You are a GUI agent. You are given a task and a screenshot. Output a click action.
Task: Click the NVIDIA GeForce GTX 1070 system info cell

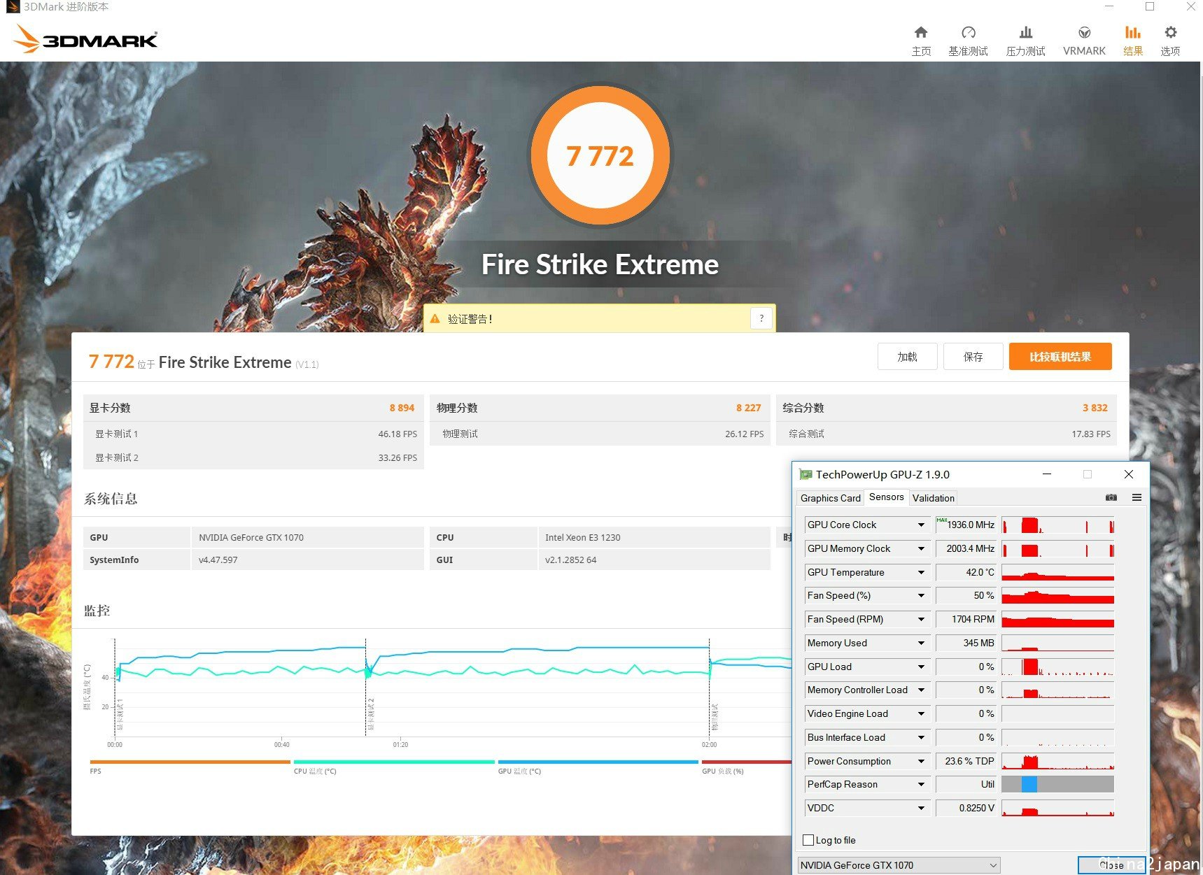307,537
